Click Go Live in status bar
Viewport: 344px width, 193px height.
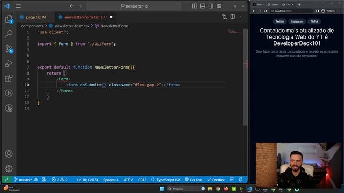pyautogui.click(x=193, y=180)
